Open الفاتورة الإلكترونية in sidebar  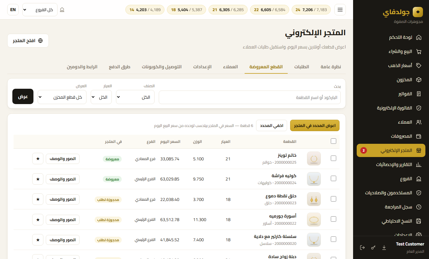tap(391, 108)
